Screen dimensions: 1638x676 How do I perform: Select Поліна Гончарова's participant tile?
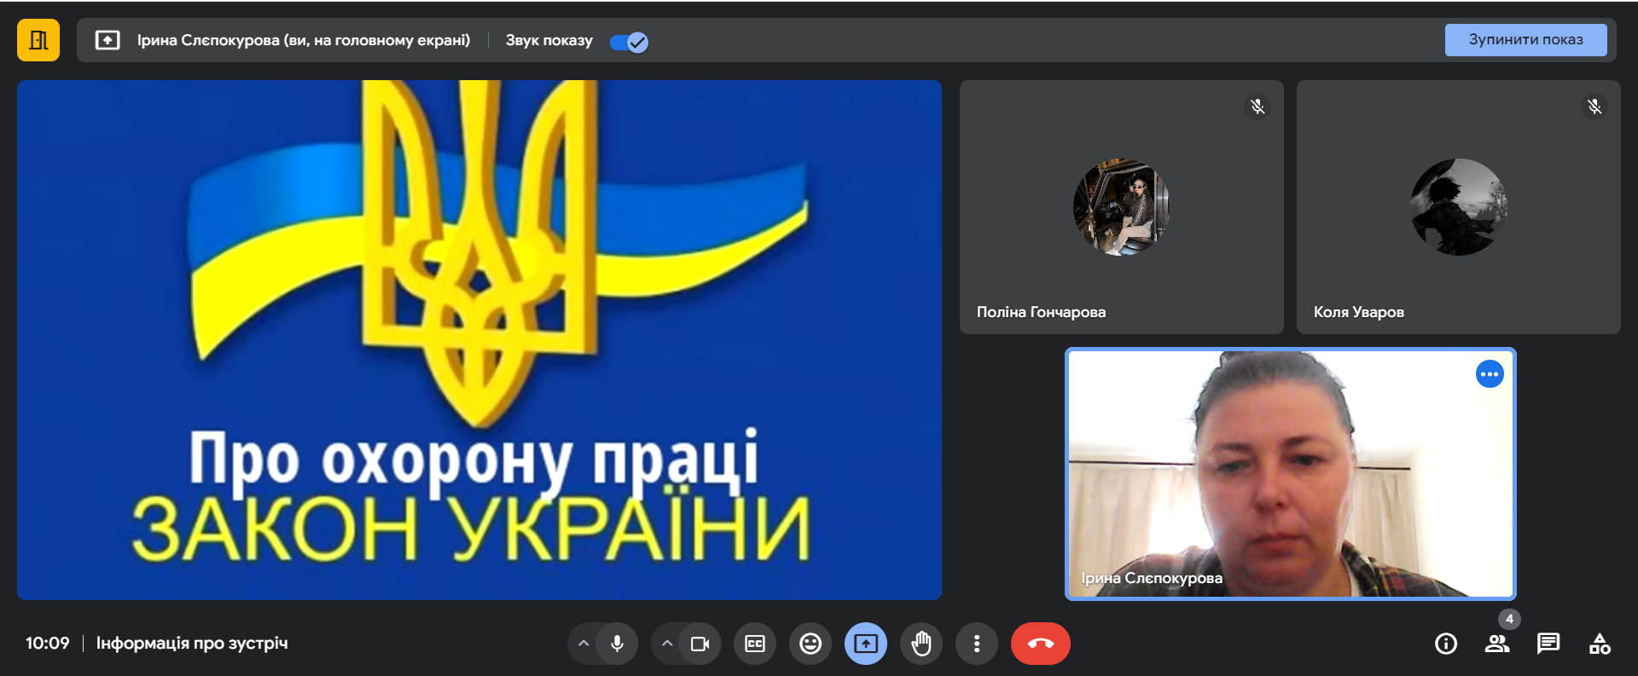(x=1121, y=207)
